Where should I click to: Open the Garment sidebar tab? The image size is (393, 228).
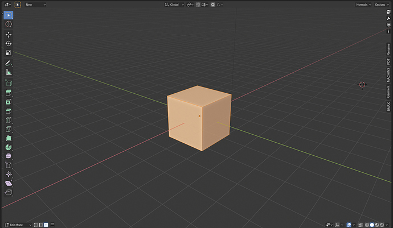point(388,92)
